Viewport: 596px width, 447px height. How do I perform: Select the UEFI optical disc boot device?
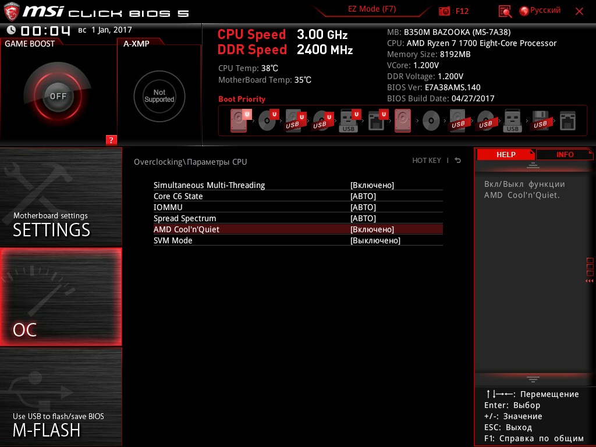[x=268, y=120]
